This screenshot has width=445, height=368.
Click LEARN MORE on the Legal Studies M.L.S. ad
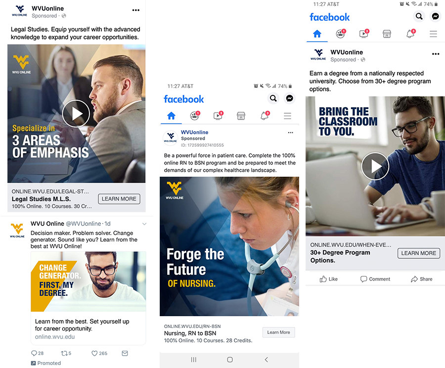(119, 199)
